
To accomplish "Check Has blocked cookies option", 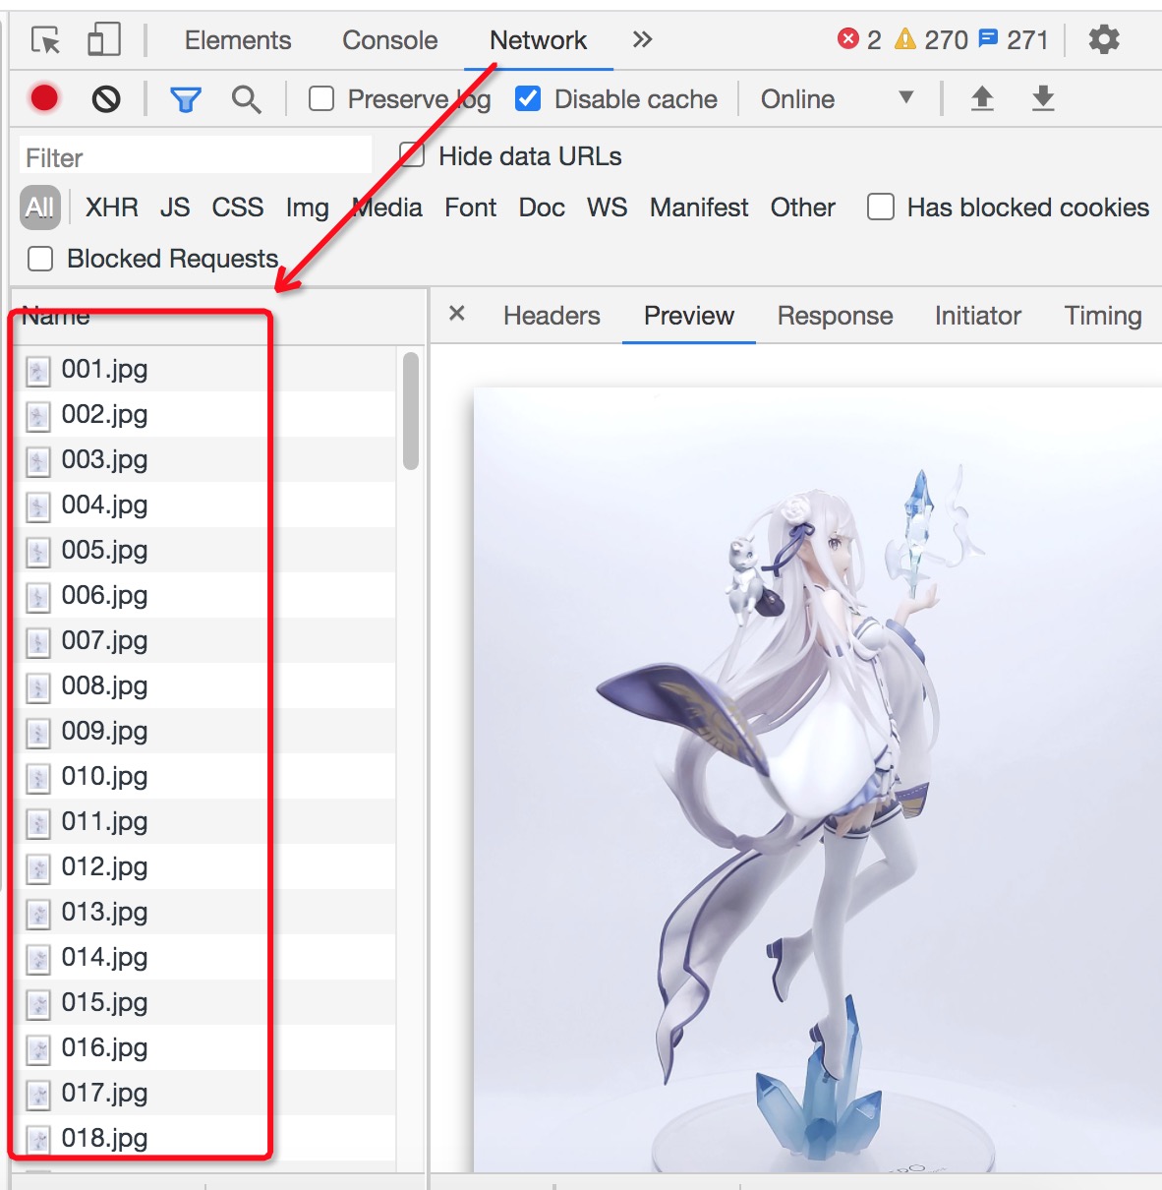I will tap(881, 207).
